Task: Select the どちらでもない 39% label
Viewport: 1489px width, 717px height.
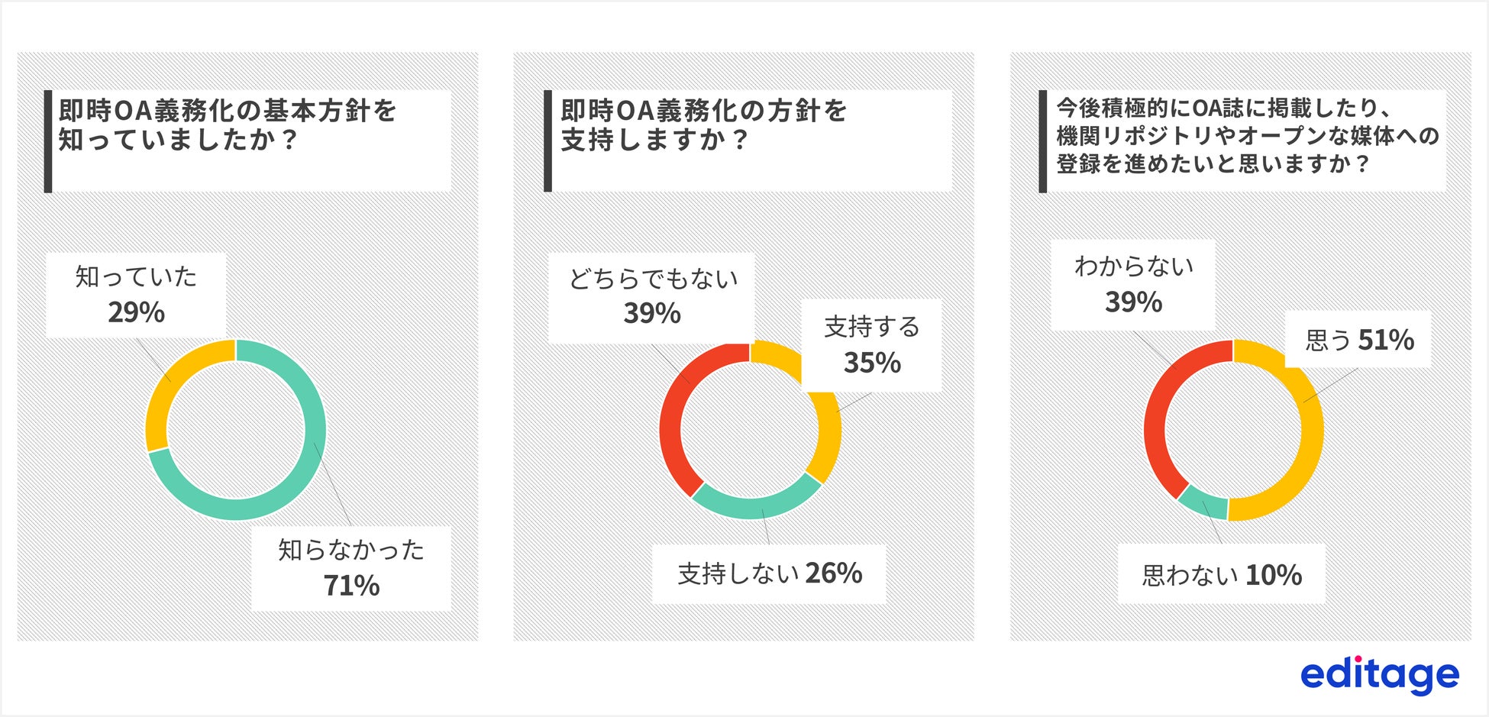Action: [652, 296]
